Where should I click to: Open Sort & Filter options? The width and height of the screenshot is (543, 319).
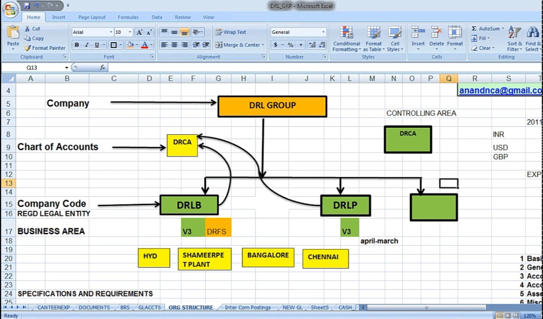[x=515, y=39]
